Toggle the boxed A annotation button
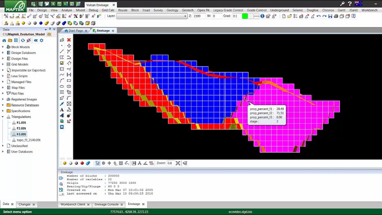This screenshot has width=382, height=215. click(x=134, y=163)
